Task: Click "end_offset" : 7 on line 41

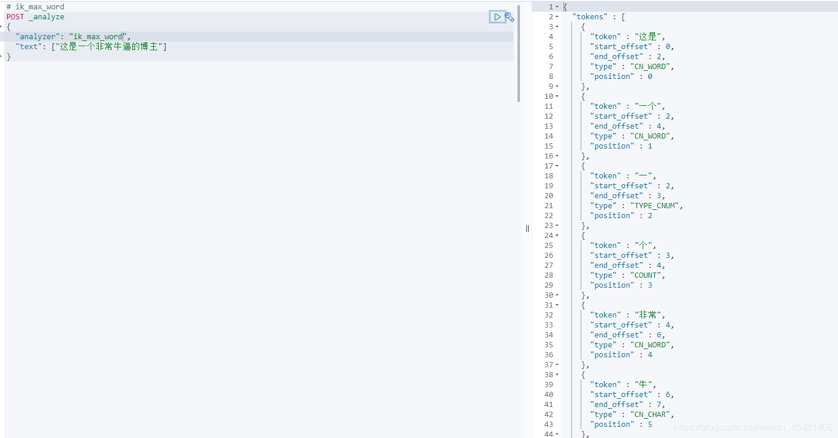Action: click(x=627, y=405)
